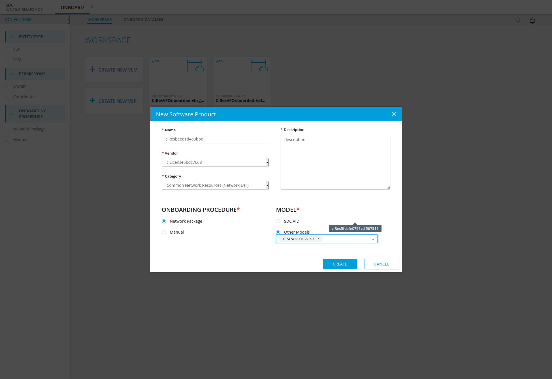Open the notifications bell

(x=532, y=20)
